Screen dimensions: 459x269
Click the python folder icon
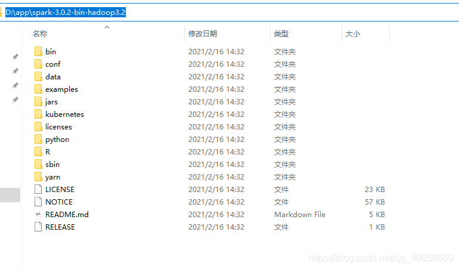(38, 139)
